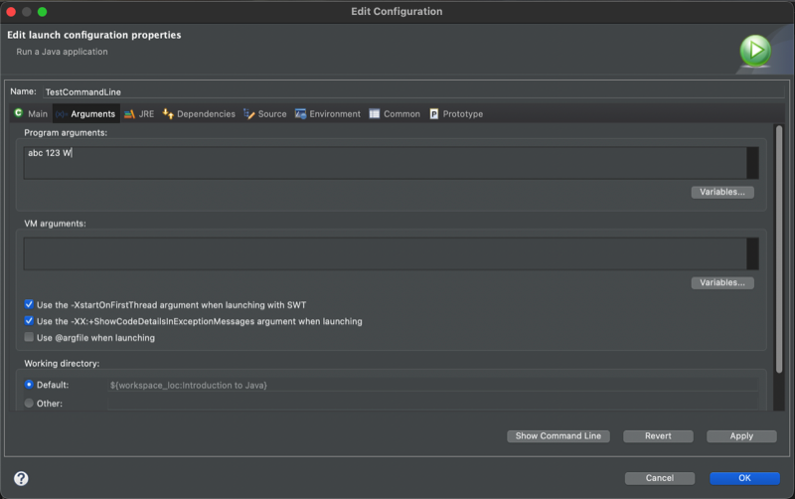
Task: Click the Common tab icon
Action: pyautogui.click(x=375, y=113)
